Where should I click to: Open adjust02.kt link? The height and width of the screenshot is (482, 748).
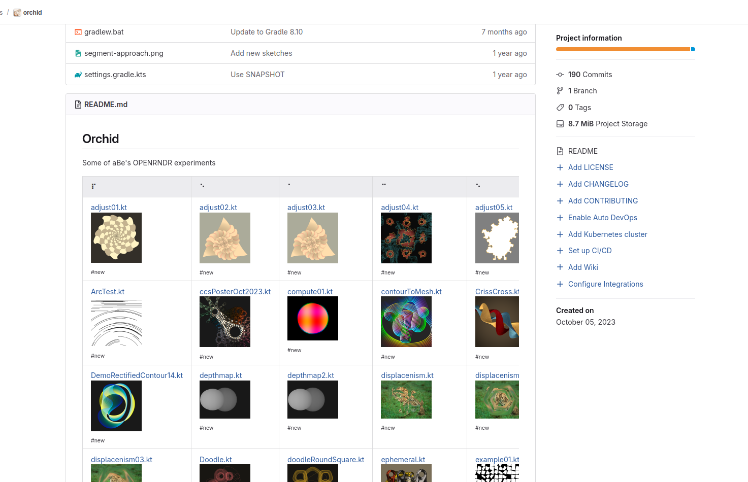click(218, 208)
